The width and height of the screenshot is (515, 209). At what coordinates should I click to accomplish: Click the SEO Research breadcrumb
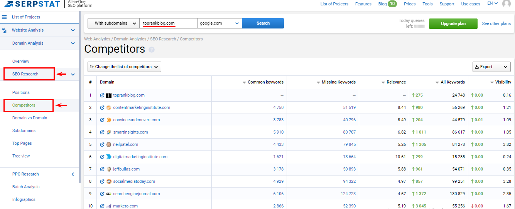coord(163,39)
